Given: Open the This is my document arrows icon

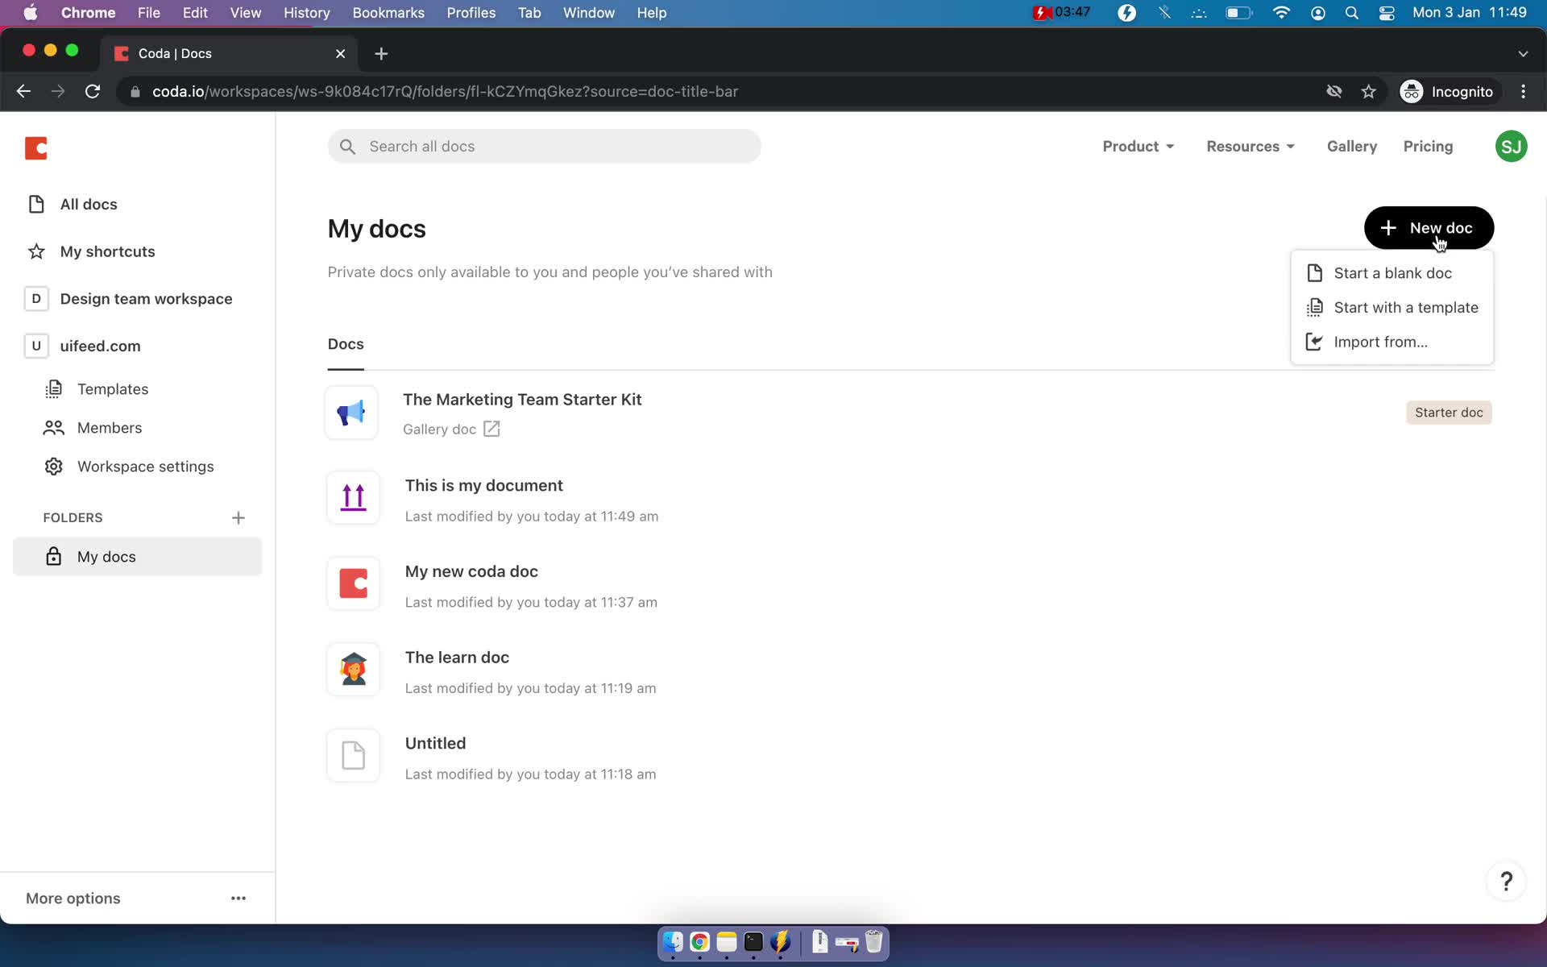Looking at the screenshot, I should (x=353, y=498).
